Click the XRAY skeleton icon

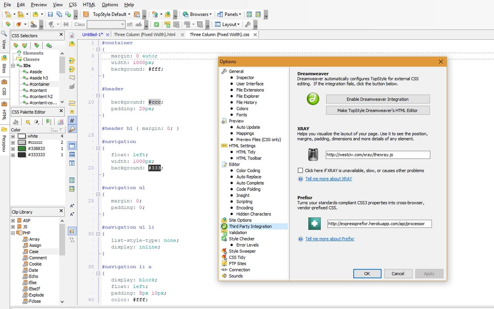coord(313,155)
